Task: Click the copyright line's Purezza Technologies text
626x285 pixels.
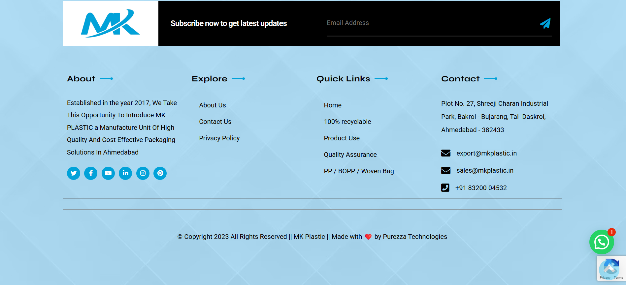Action: [x=415, y=237]
